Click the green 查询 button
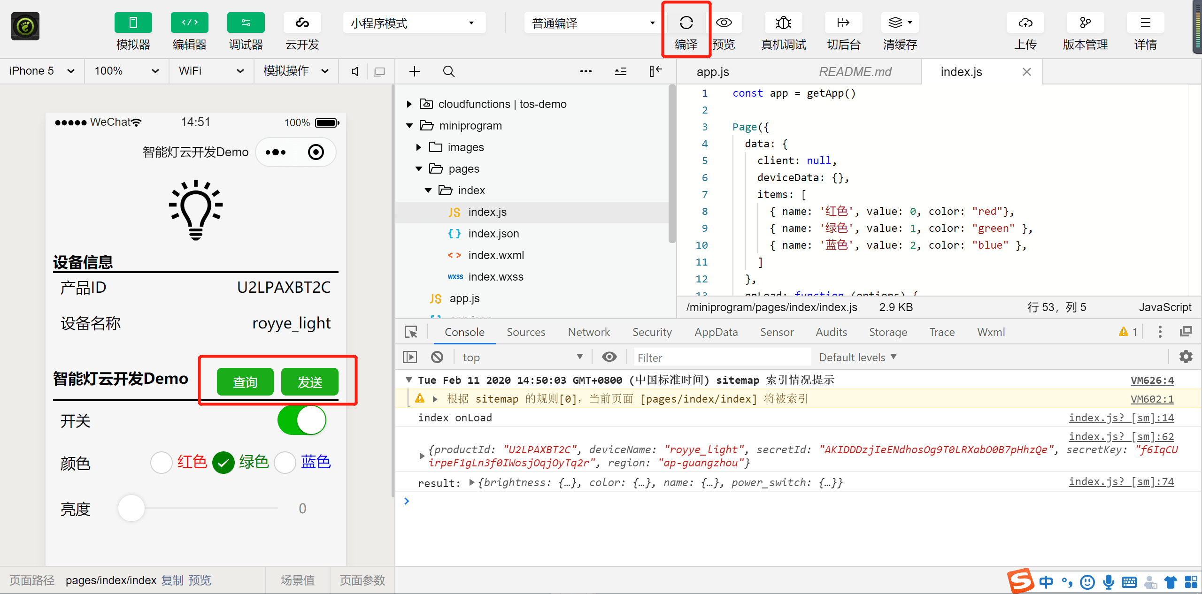Viewport: 1202px width, 594px height. [x=245, y=382]
